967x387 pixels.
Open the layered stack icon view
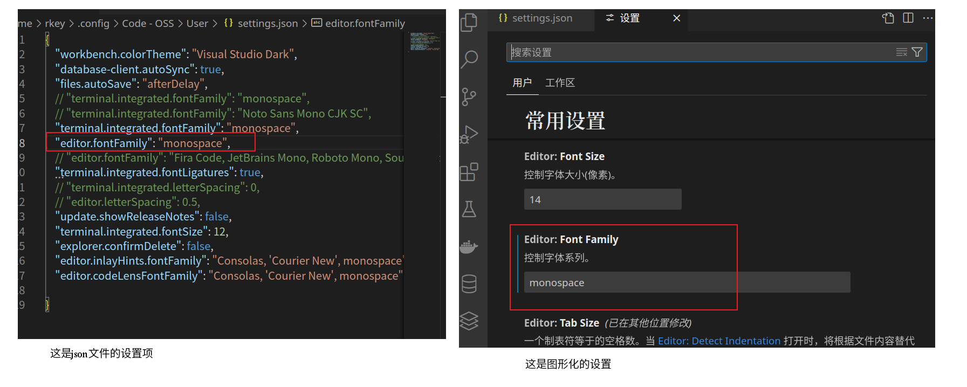(x=469, y=321)
